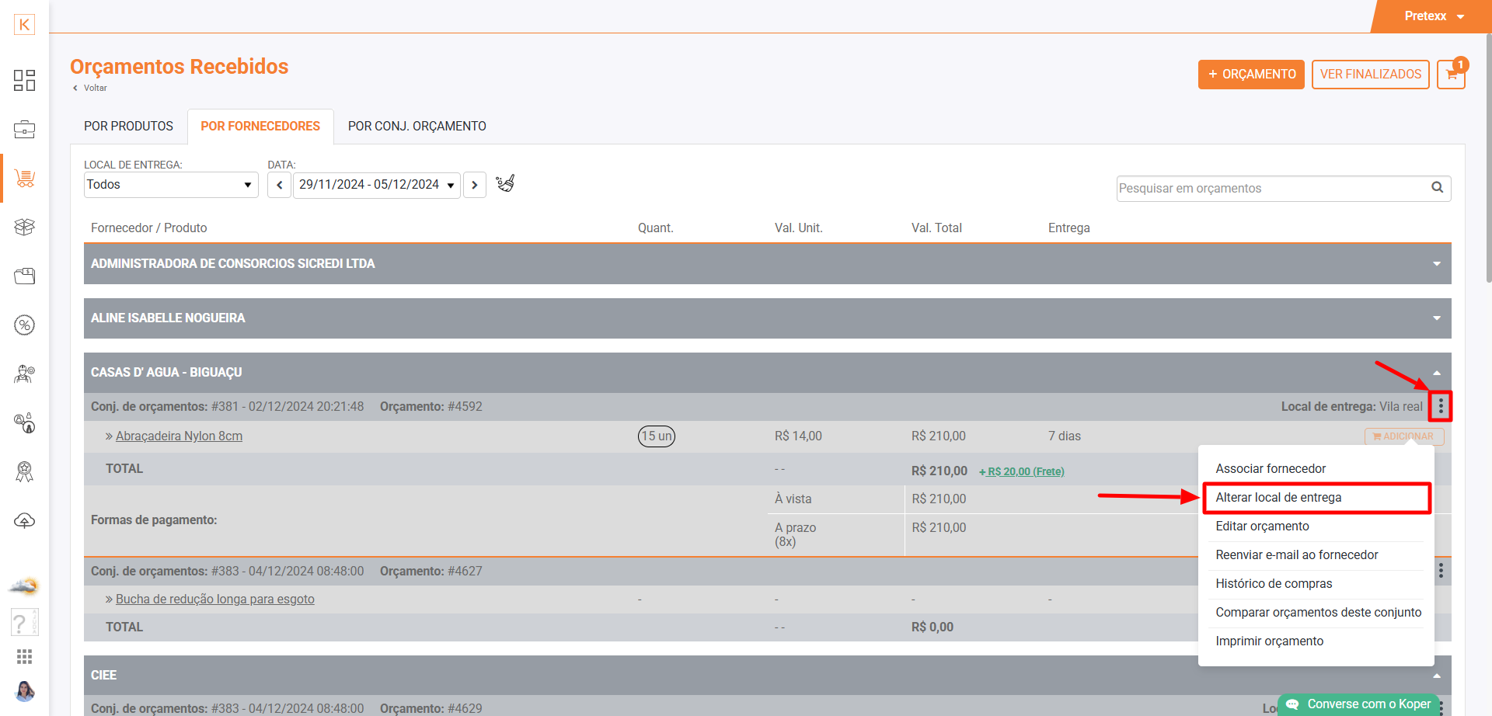Choose Imprimir orçamento from menu
1492x716 pixels.
(x=1269, y=641)
